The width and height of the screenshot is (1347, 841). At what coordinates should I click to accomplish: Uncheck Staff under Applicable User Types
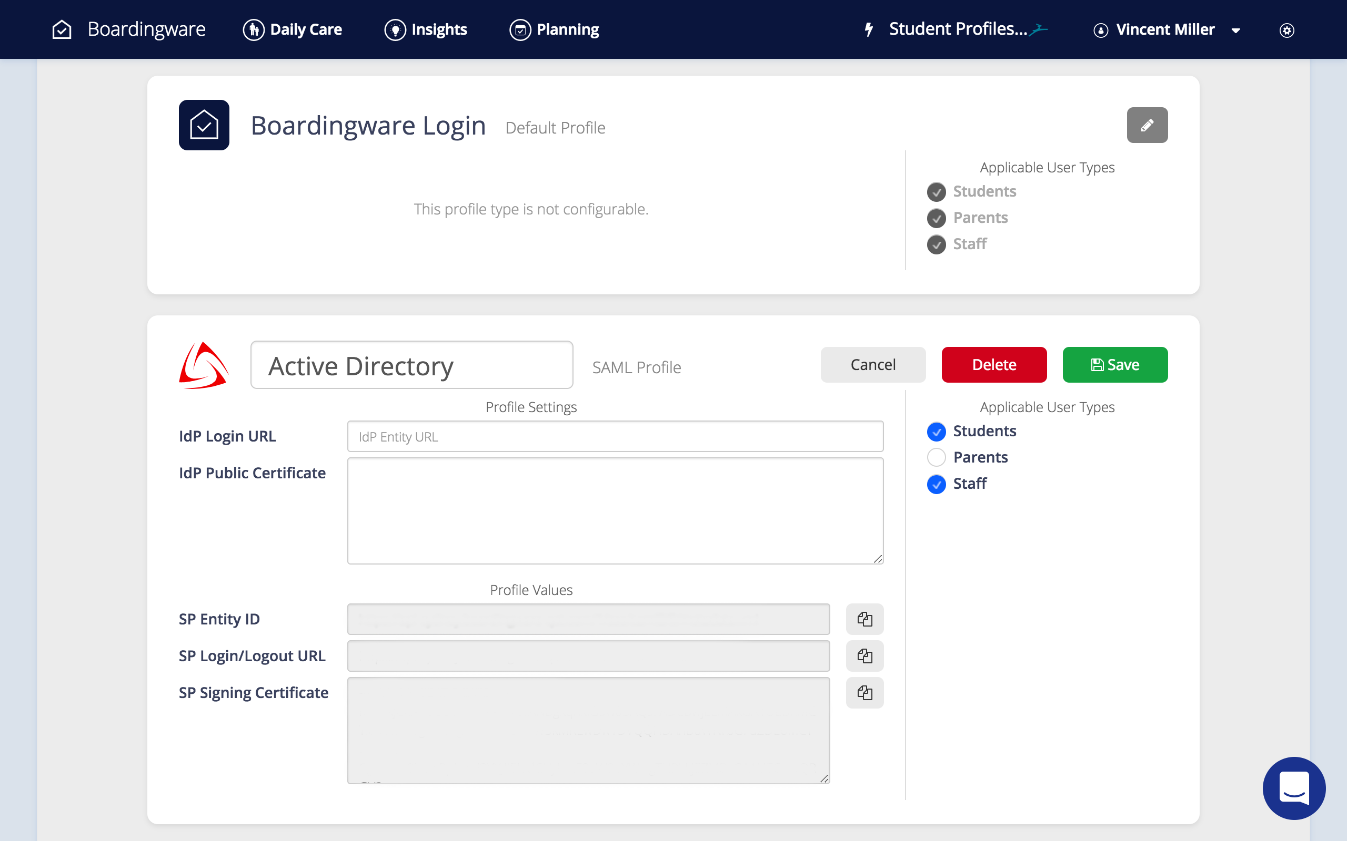click(936, 484)
